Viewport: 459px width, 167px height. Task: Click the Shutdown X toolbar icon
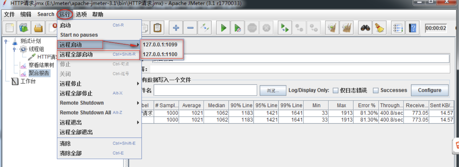[x=266, y=28]
